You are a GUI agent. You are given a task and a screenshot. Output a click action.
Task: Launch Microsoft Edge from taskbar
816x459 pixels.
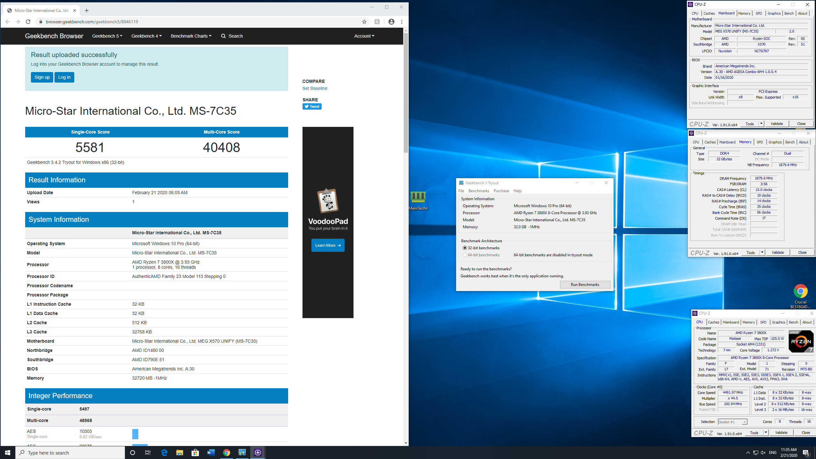click(x=164, y=453)
